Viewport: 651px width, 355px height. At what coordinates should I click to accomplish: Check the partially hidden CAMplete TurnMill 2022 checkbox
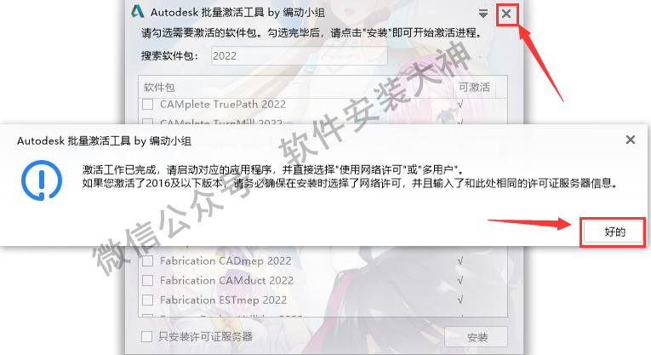(x=148, y=122)
